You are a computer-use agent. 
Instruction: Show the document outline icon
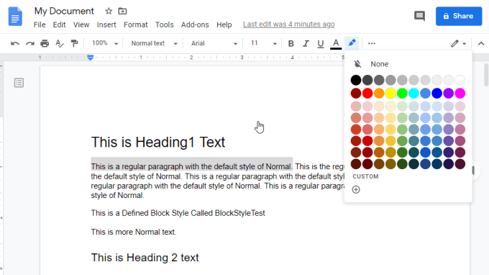click(19, 83)
